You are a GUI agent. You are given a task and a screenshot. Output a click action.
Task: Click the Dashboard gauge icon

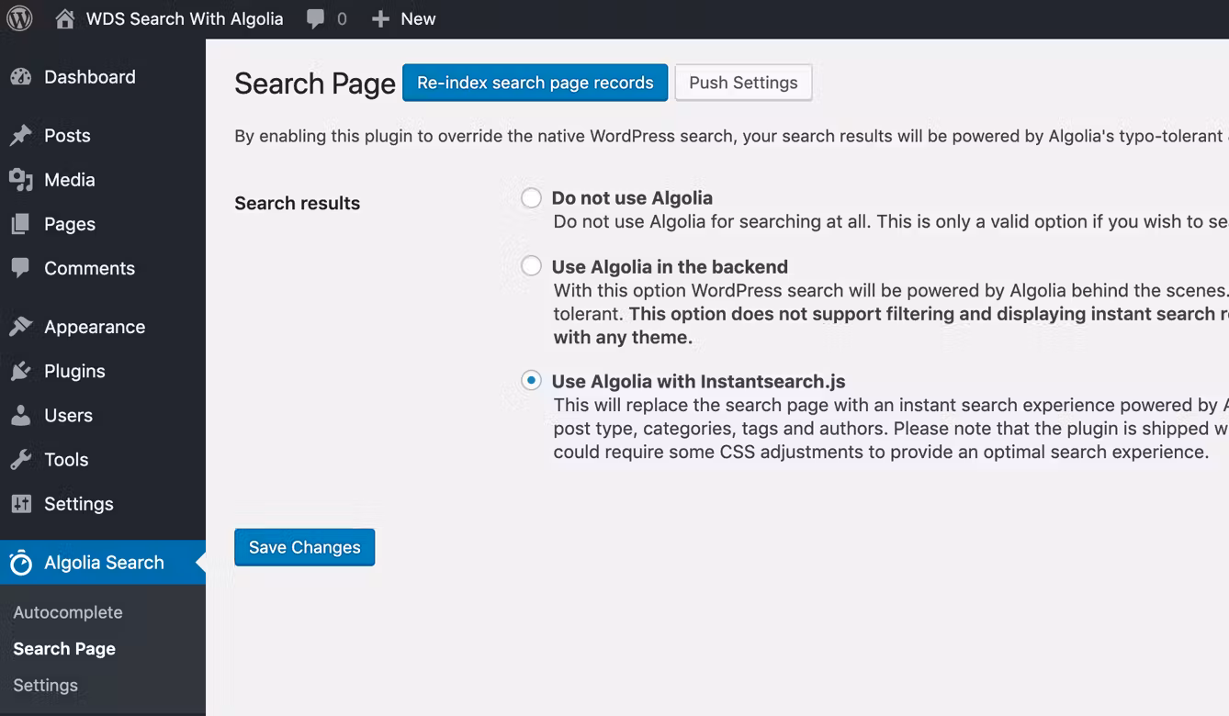pos(21,77)
